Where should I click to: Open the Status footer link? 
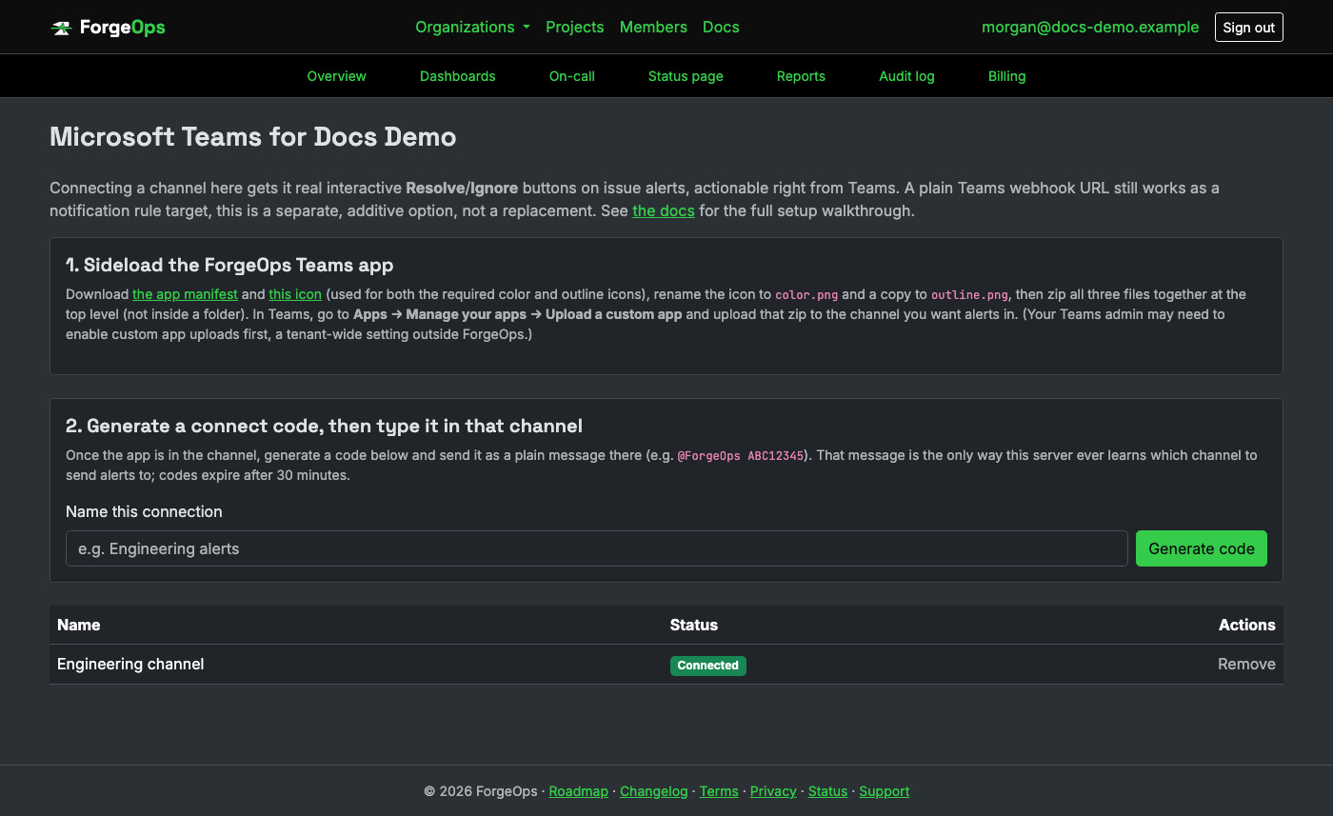(827, 791)
